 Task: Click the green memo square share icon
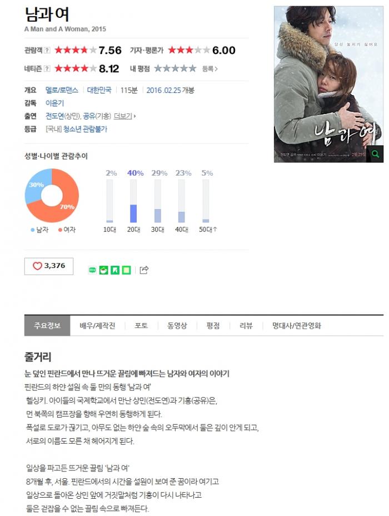(126, 270)
